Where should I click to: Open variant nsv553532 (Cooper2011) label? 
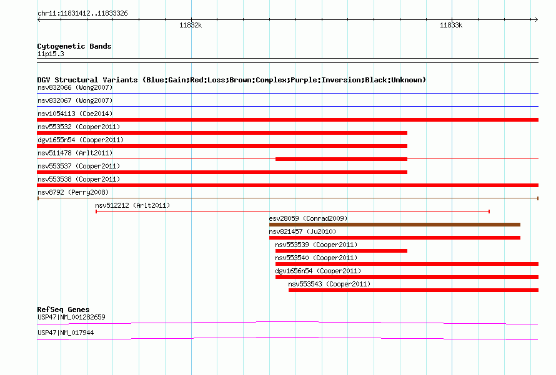[x=79, y=127]
